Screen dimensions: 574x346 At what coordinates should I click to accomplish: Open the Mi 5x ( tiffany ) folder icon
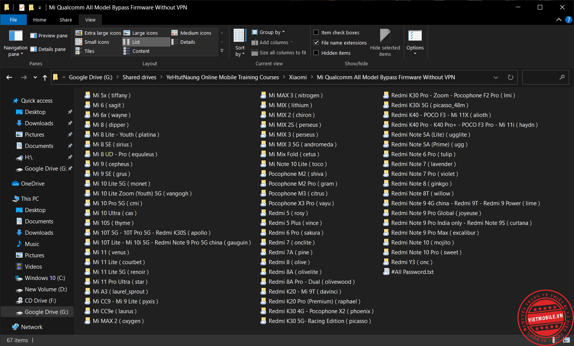(x=87, y=95)
